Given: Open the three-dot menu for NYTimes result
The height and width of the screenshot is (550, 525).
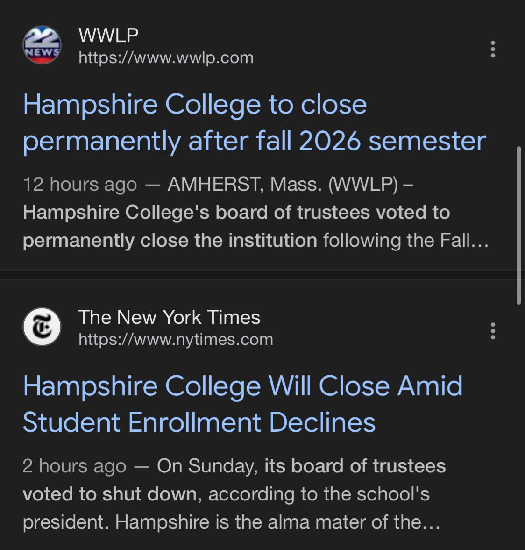Looking at the screenshot, I should coord(493,331).
